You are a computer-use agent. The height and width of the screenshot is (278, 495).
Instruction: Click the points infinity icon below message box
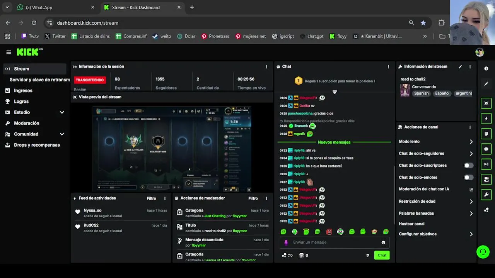coord(287,255)
